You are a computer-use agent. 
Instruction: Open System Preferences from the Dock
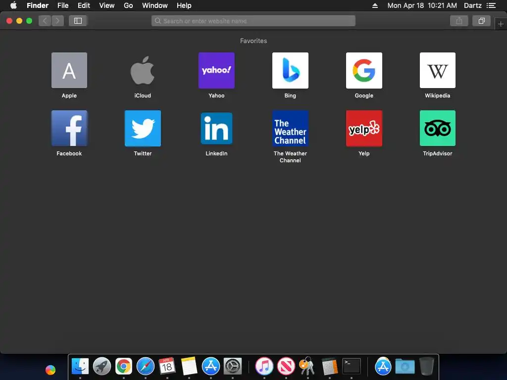pos(233,367)
